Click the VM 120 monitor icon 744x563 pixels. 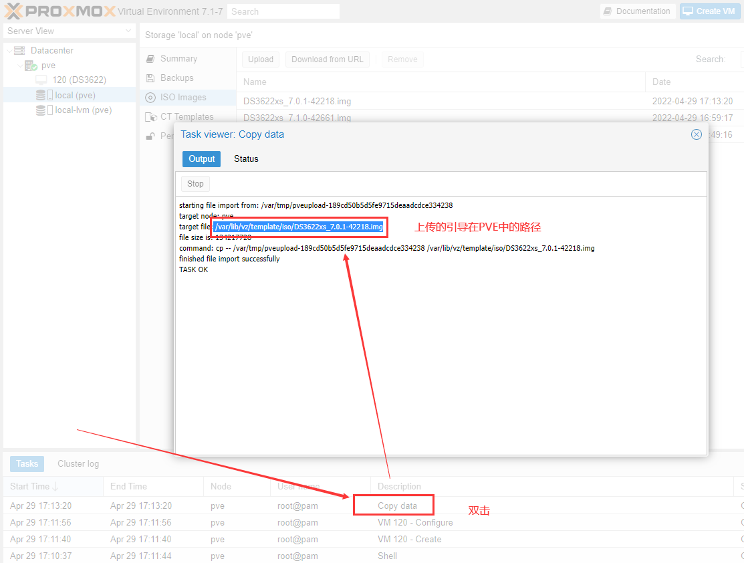41,80
